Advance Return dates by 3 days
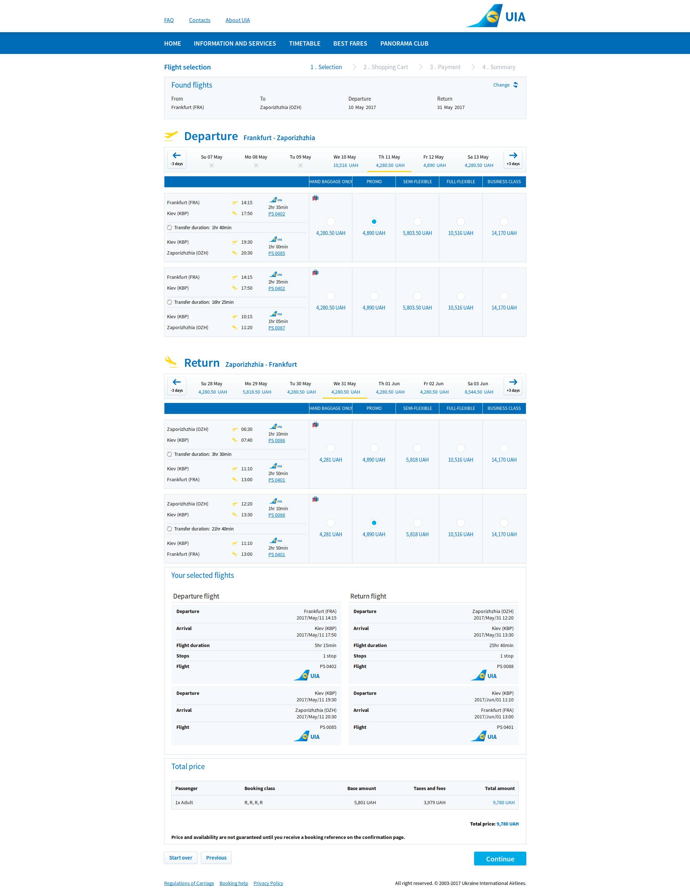This screenshot has width=690, height=890. [x=513, y=386]
